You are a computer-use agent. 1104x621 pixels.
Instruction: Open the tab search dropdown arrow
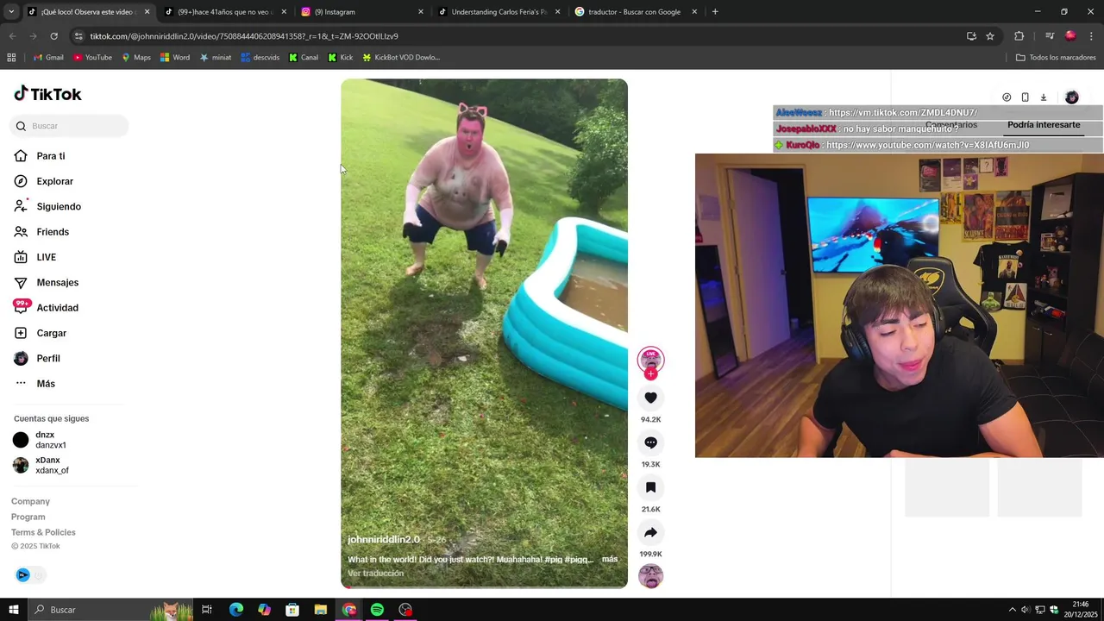point(11,12)
